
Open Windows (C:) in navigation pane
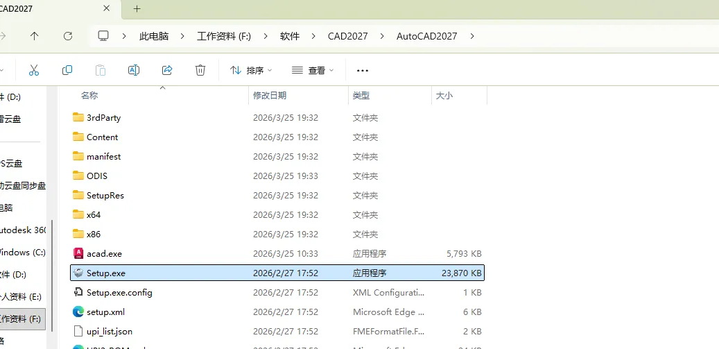(x=23, y=253)
